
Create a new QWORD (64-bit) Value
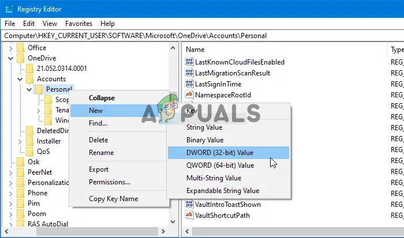[229, 165]
